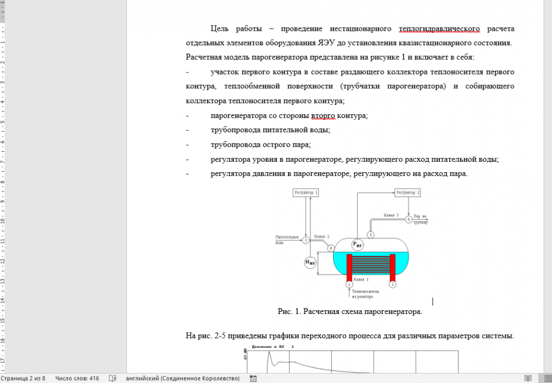The image size is (552, 383).
Task: Click the Hпг level gauge circle
Action: click(x=311, y=263)
